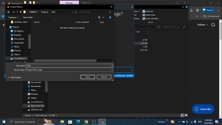Open Google Chrome from taskbar
222x125 pixels.
(x=86, y=122)
